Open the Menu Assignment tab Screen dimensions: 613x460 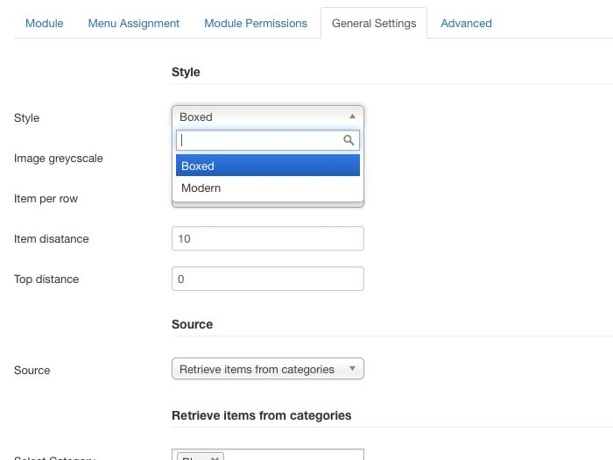click(133, 23)
